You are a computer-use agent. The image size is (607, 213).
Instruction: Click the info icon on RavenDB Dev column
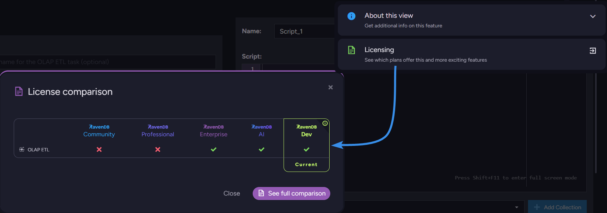pyautogui.click(x=325, y=123)
